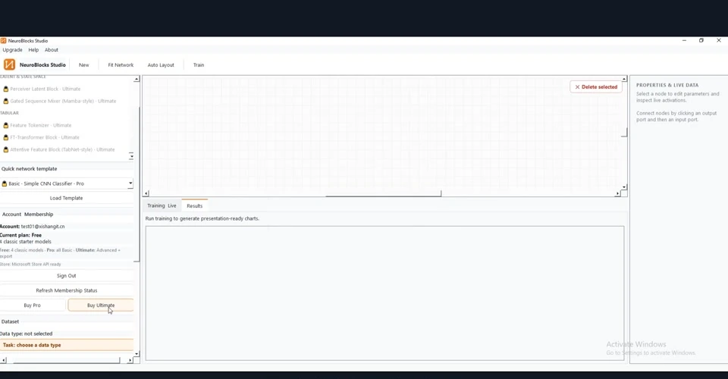Click the title bar app icon

point(4,40)
